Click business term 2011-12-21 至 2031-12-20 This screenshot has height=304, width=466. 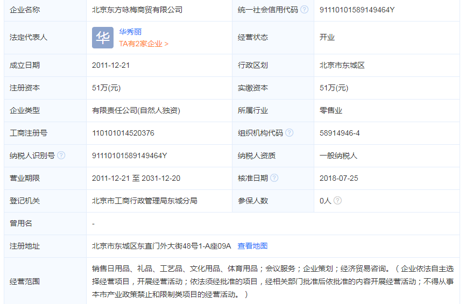[136, 178]
